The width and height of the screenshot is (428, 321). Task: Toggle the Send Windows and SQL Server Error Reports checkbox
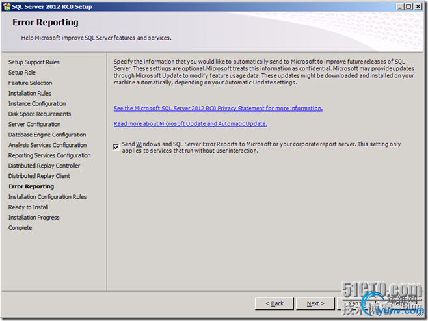click(x=116, y=147)
